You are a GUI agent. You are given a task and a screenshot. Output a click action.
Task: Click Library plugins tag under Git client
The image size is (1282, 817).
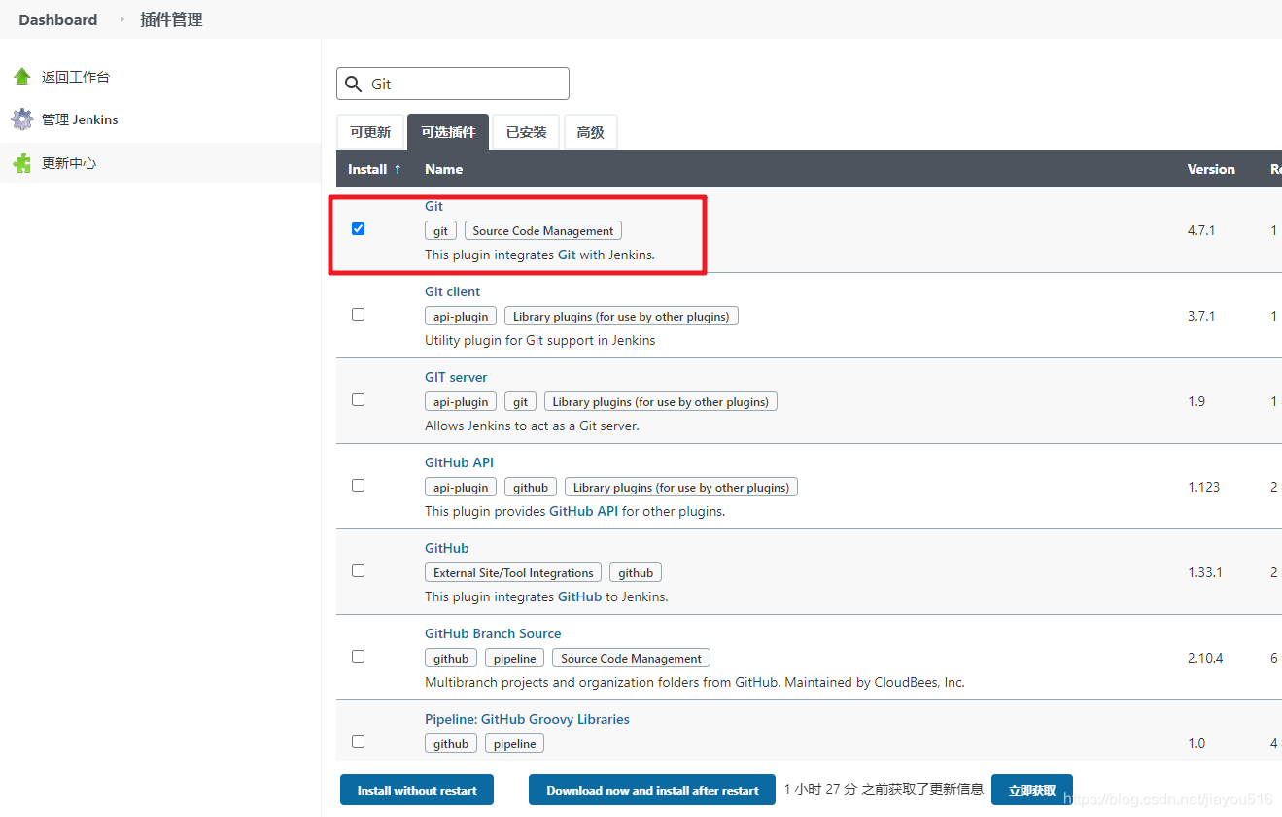(622, 317)
